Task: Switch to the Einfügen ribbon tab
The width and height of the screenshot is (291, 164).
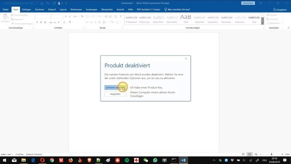Action: (x=26, y=10)
